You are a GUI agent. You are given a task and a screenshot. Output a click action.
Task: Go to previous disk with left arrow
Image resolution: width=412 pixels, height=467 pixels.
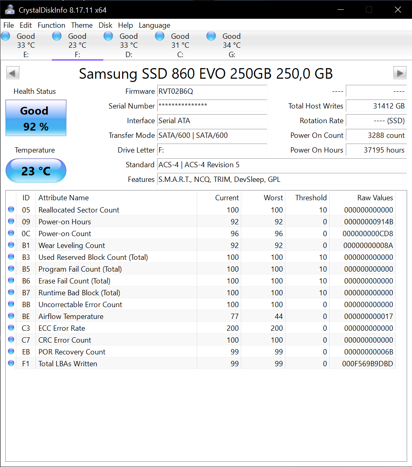pyautogui.click(x=13, y=73)
